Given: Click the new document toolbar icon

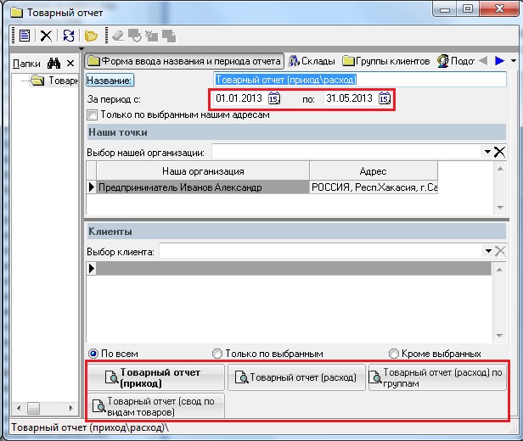Looking at the screenshot, I should coord(25,36).
